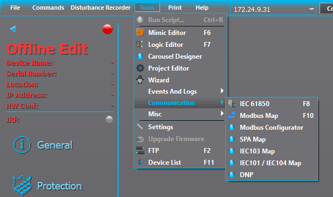Click the Settings wrench icon
Screen dimensions: 333x197
140,126
